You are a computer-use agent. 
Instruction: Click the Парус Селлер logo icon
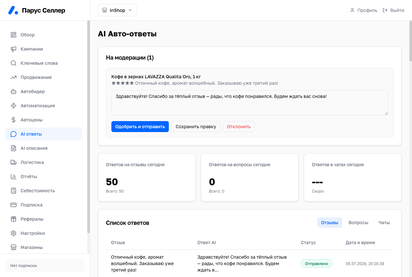click(13, 10)
